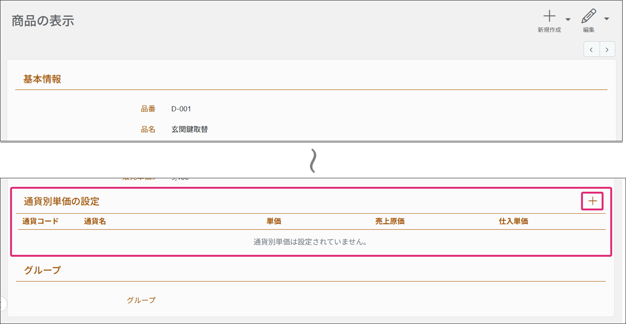
Task: Click the 通貨名 column header
Action: 95,221
